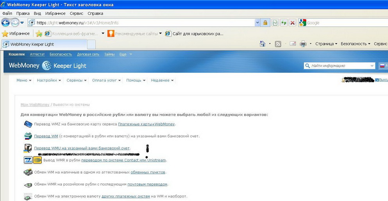Image resolution: width=388 pixels, height=201 pixels.
Task: Click the yellow Unistream icon
Action: tap(38, 160)
